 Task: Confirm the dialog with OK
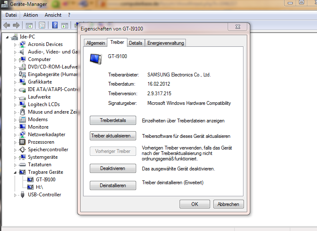[195, 204]
